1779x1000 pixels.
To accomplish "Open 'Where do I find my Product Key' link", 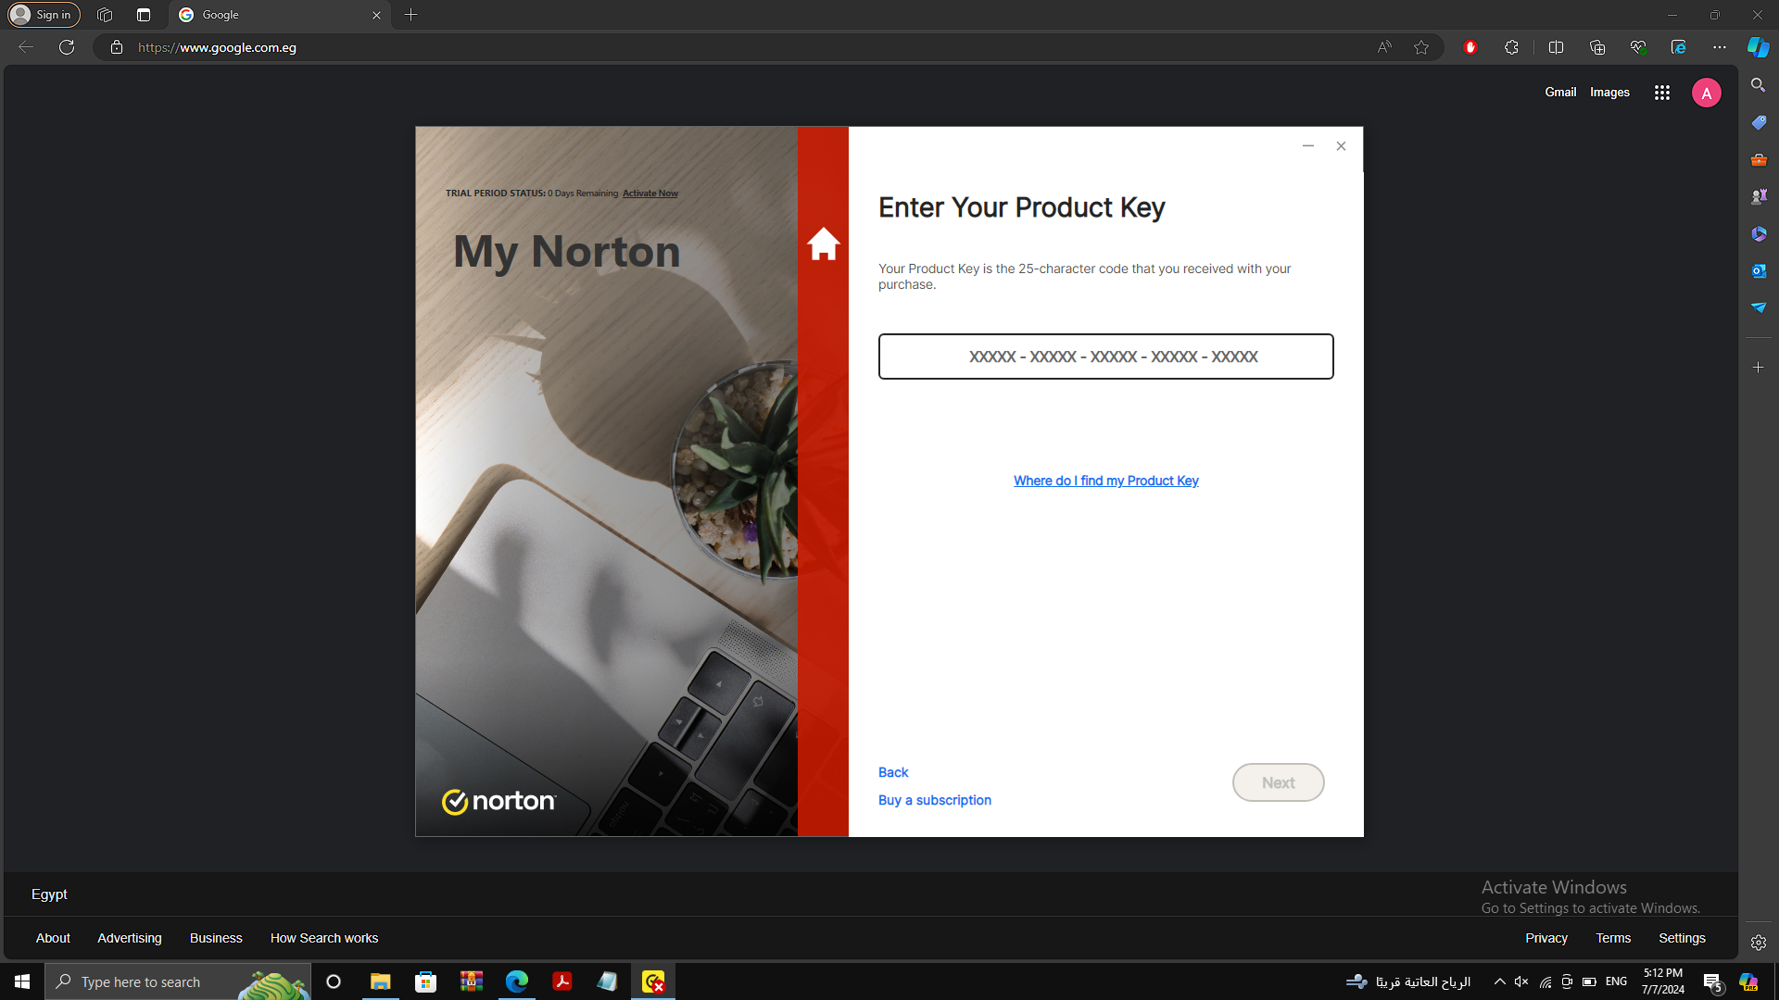I will [x=1105, y=481].
